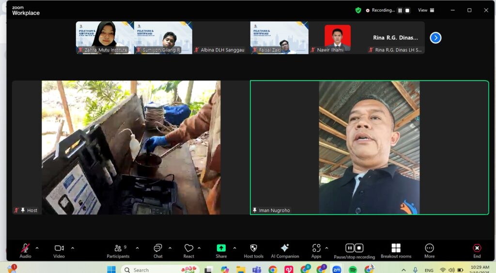Click the green encryption shield icon
Viewport: 496px width, 273px height.
(358, 10)
